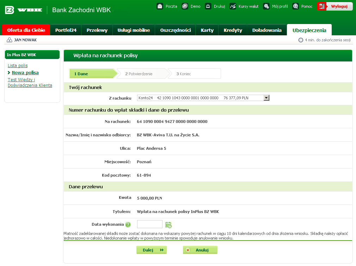The image size is (356, 266).
Task: Open Test Wiedzy i Doświadczenia Klienta link
Action: click(x=30, y=82)
